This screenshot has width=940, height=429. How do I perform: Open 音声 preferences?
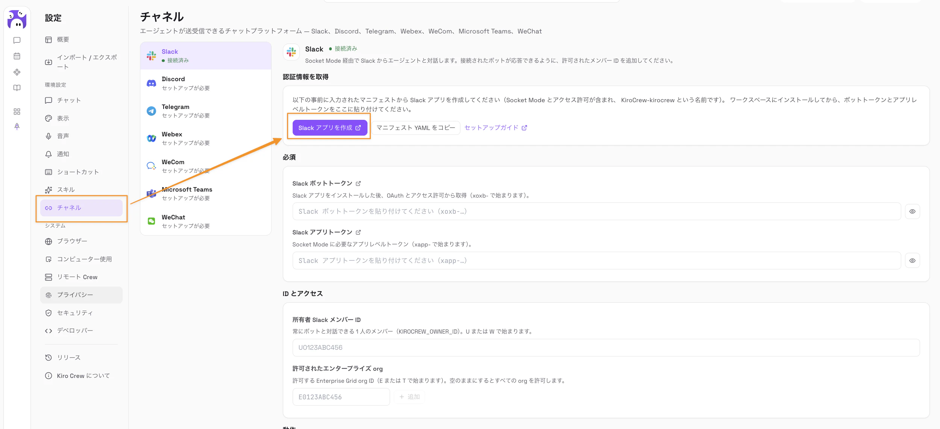(x=81, y=136)
